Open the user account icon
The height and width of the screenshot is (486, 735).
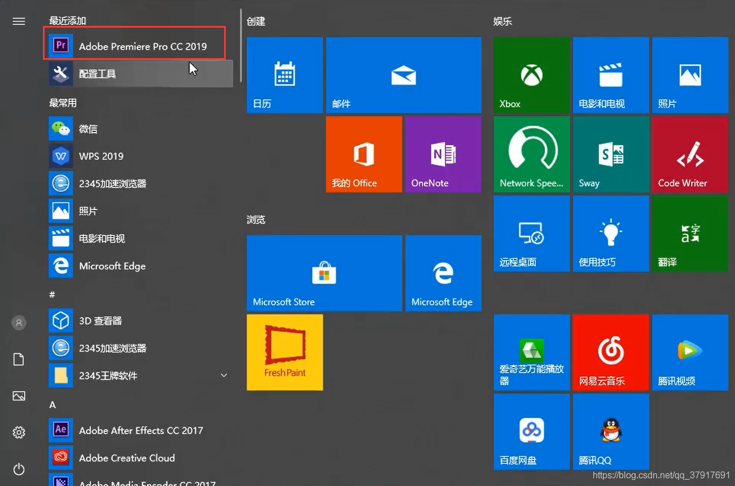pos(19,323)
